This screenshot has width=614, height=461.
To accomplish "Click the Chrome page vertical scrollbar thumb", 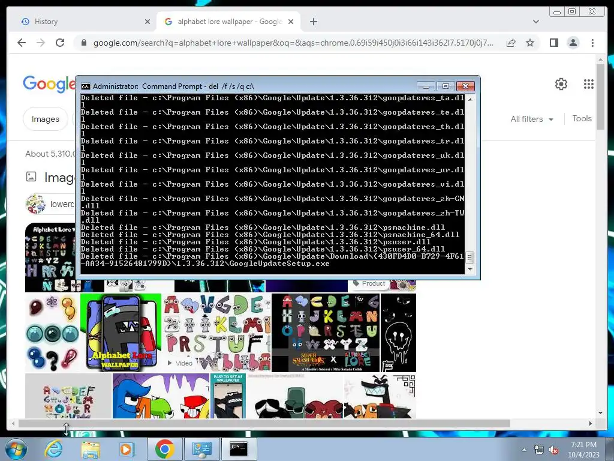I will coord(601,97).
